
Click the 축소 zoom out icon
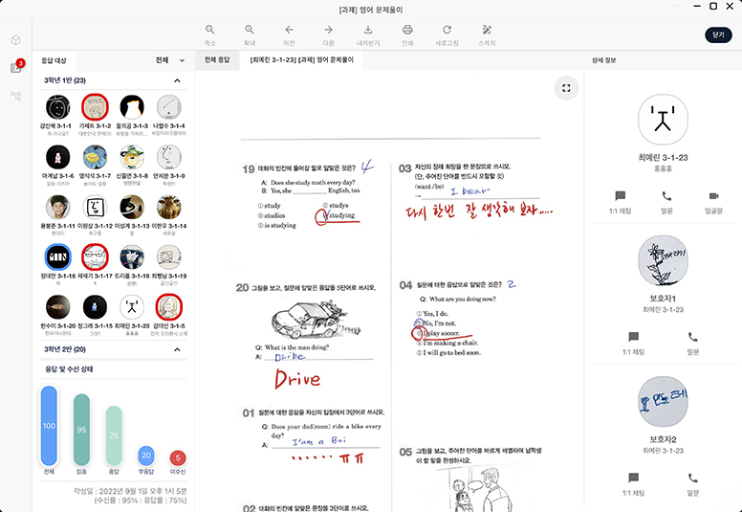tap(210, 31)
